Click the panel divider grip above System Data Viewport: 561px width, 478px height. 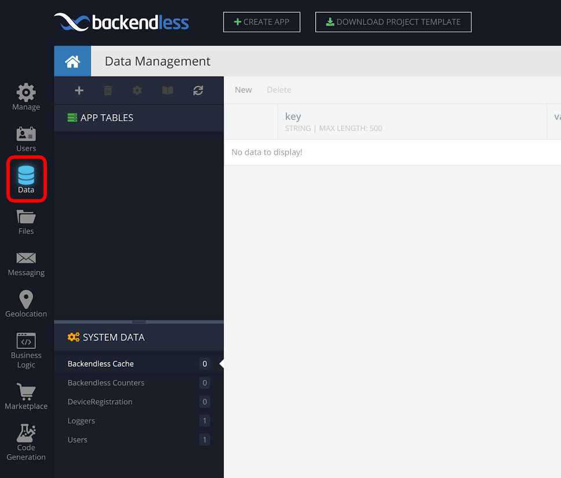pyautogui.click(x=139, y=322)
